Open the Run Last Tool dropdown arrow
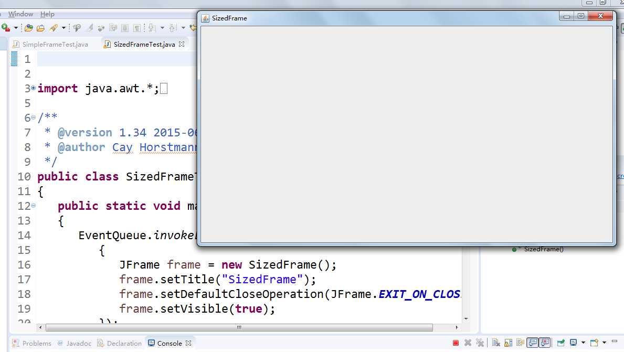 [16, 28]
